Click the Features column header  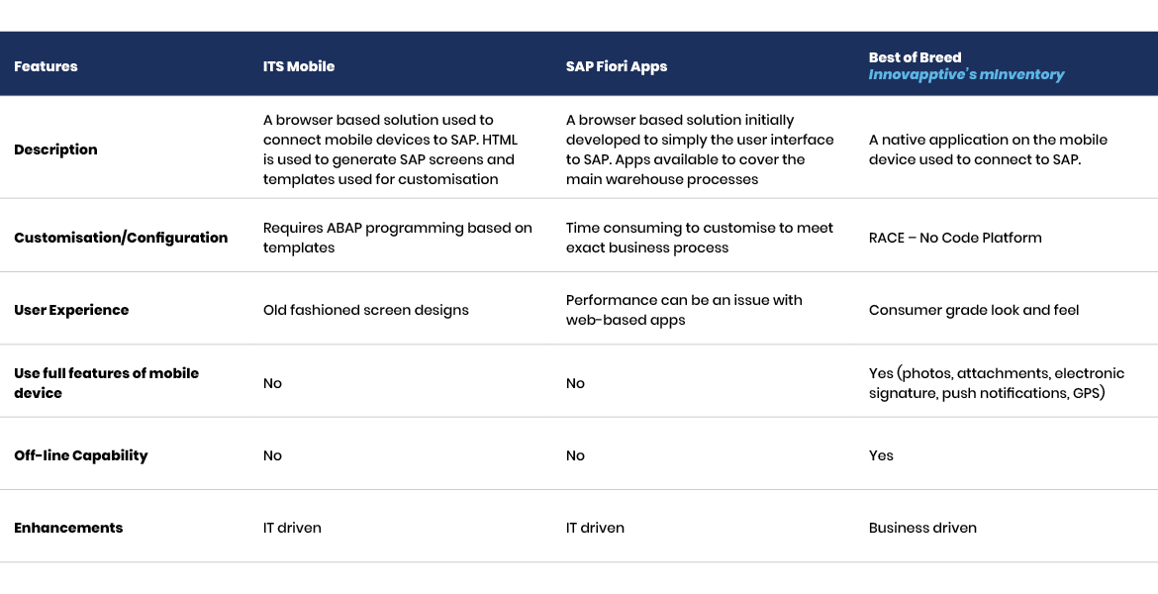click(46, 66)
